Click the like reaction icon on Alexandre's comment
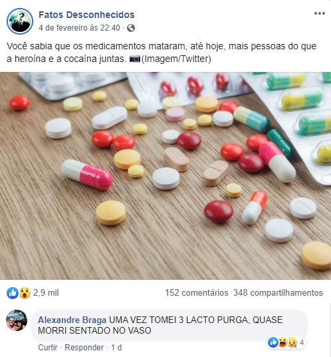331x357 pixels. tap(273, 342)
